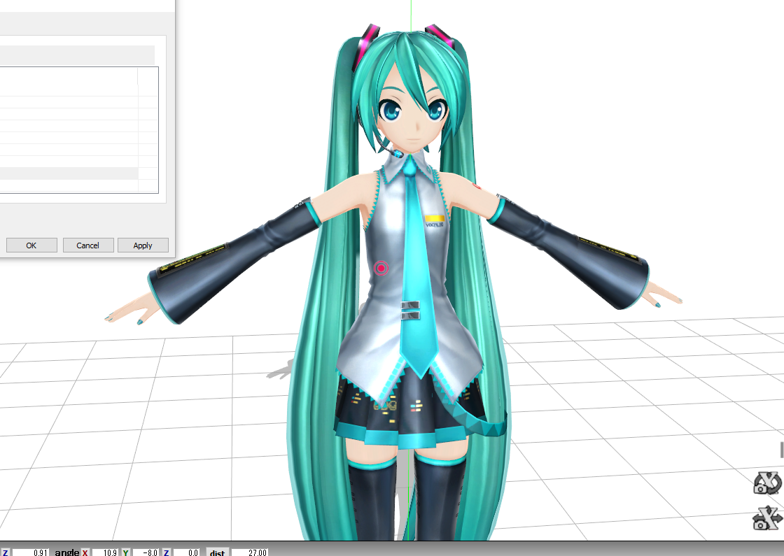
Task: Focus the angle Y field showing -8.0
Action: point(146,553)
